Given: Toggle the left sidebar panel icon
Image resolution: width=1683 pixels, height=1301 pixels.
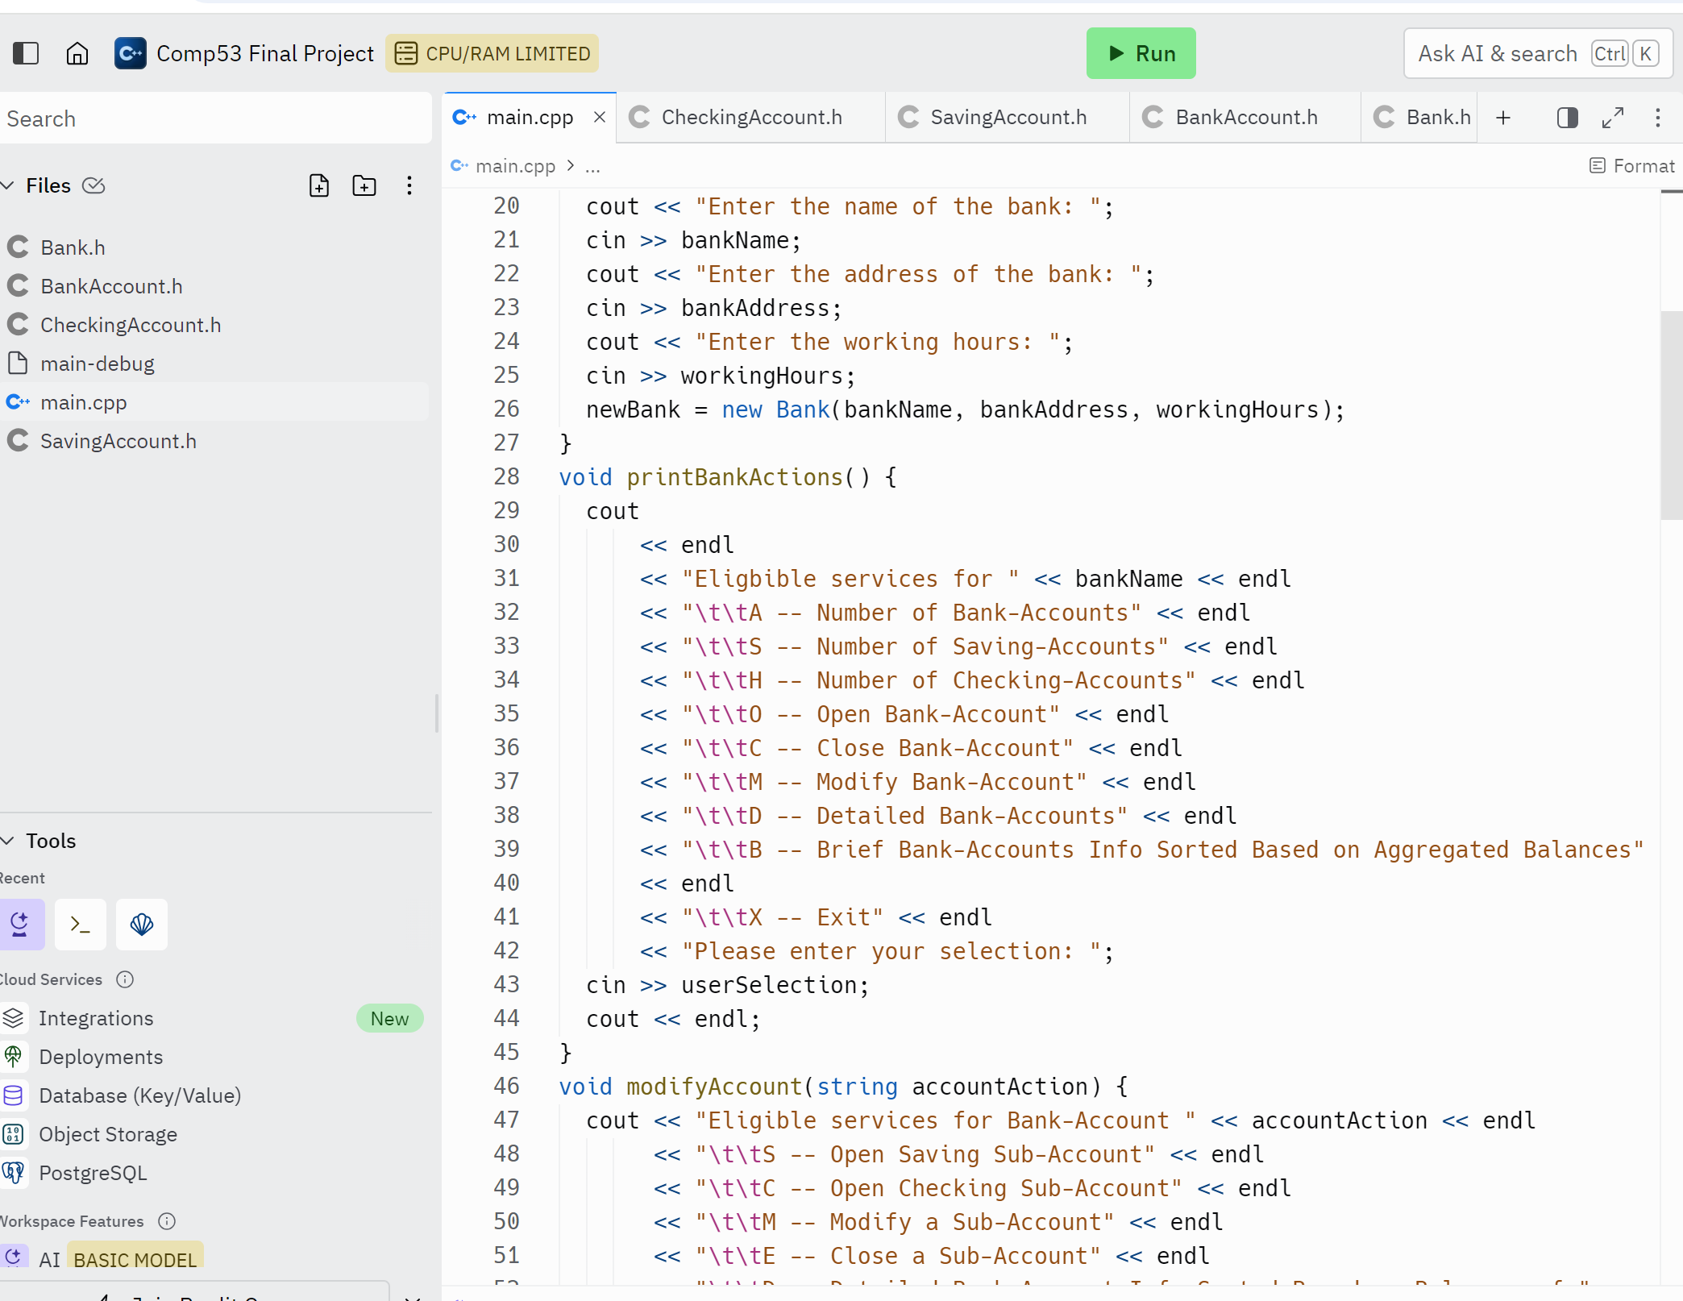Looking at the screenshot, I should coord(26,53).
